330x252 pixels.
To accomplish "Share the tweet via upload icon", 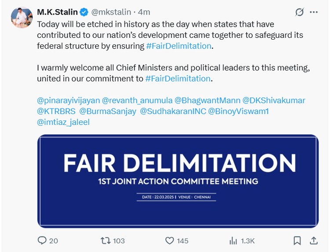I will [314, 241].
